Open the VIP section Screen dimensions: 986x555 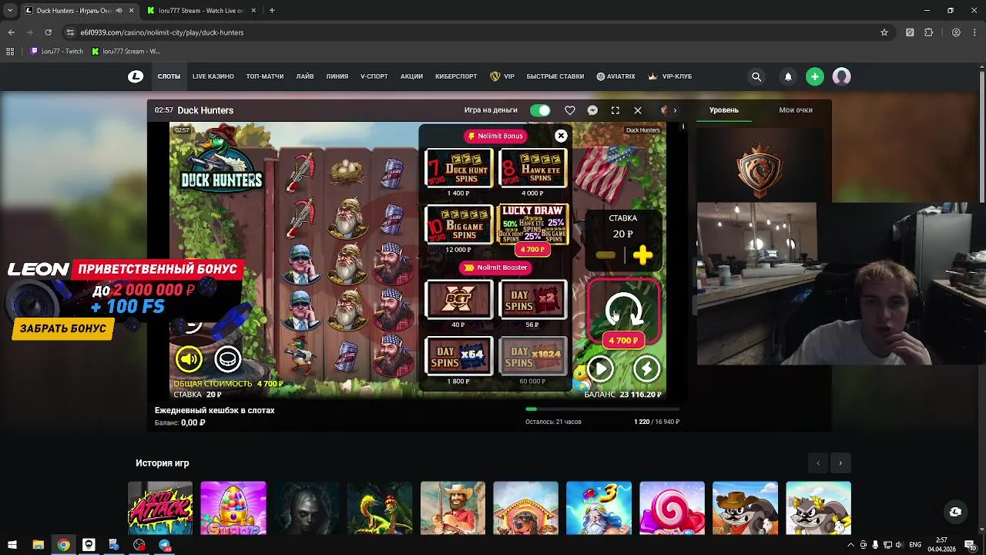pos(502,76)
